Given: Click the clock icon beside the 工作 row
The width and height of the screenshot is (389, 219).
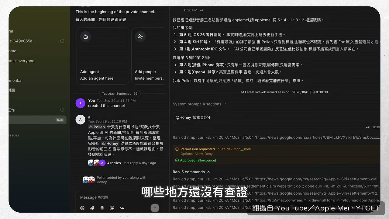Looking at the screenshot, I should point(62,110).
